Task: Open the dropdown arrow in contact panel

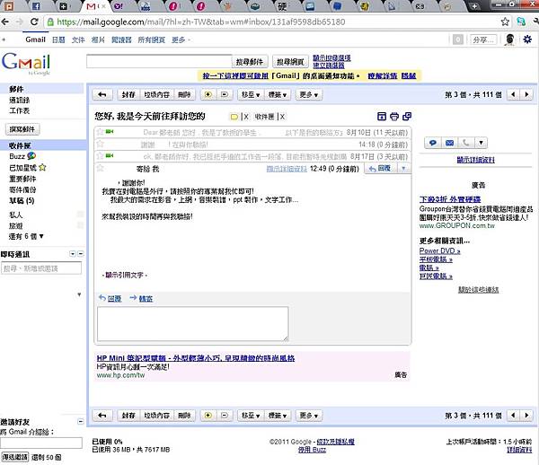Action: tap(481, 143)
